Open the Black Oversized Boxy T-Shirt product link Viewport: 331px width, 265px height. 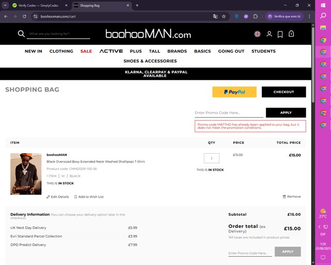[x=96, y=161]
